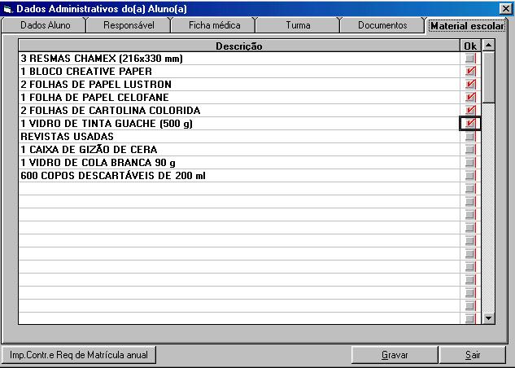Click Imp.Contr.e Req de Matrícula anual

[79, 355]
